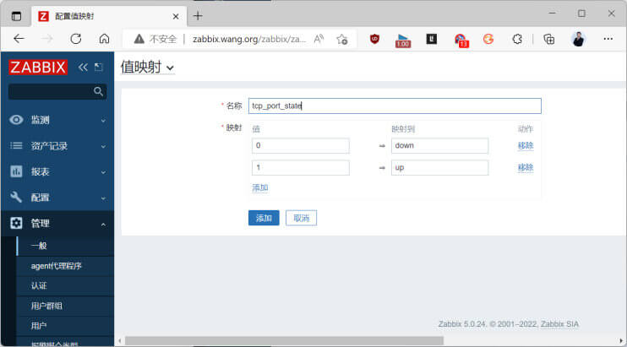Open browser home page

coord(104,39)
